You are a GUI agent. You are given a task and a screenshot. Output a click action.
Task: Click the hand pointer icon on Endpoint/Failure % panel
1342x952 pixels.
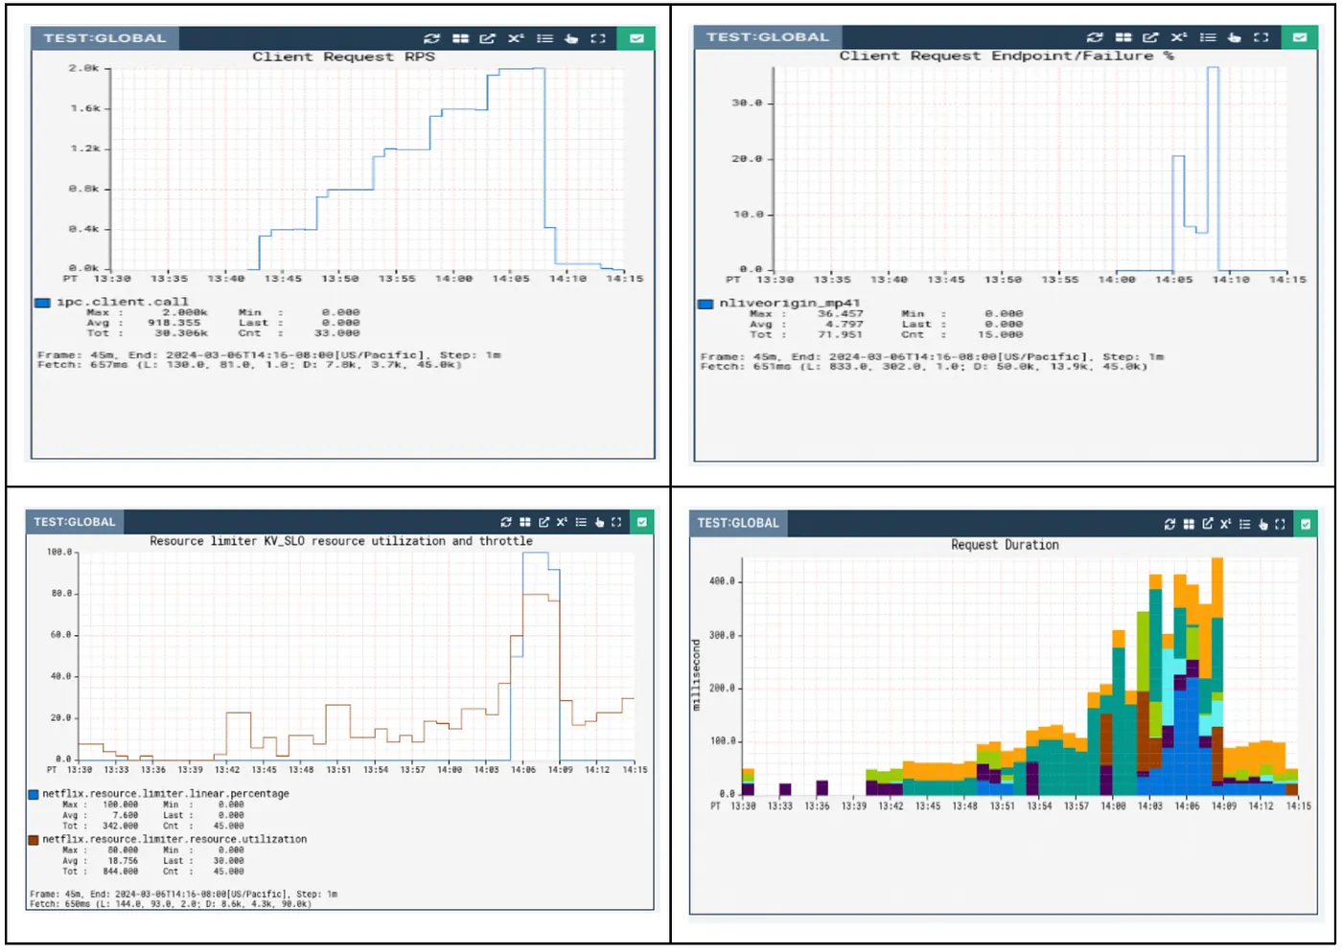(1235, 37)
